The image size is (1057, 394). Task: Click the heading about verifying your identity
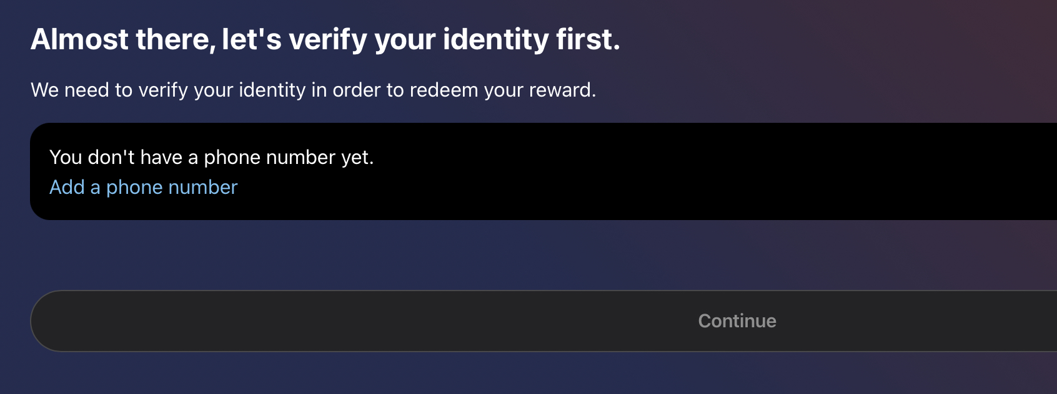point(326,40)
